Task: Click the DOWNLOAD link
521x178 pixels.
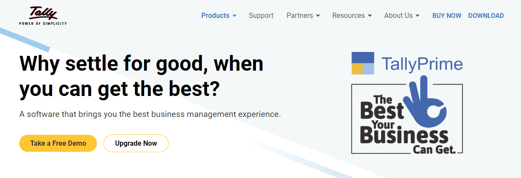Action: [486, 16]
